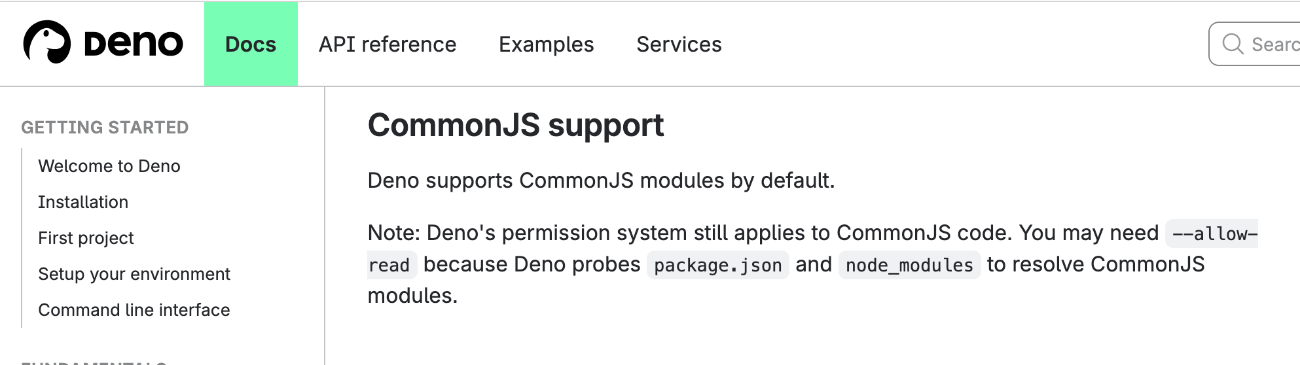
Task: Click the Getting Started section heading
Action: (105, 128)
